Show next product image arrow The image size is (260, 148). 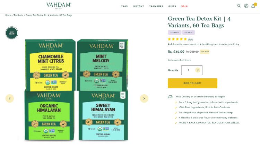[x=144, y=98]
